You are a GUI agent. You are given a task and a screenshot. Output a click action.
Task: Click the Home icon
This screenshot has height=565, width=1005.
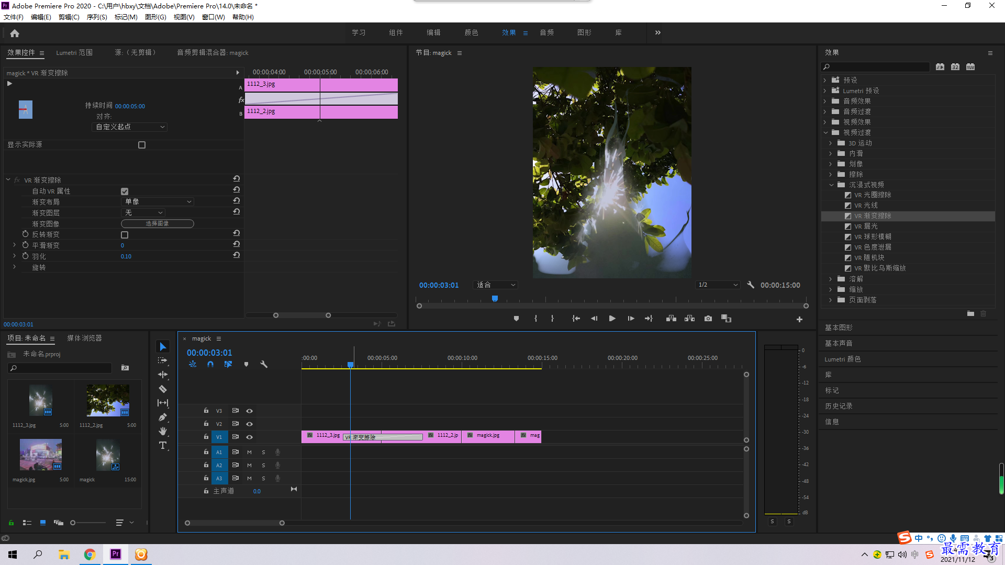pos(15,33)
